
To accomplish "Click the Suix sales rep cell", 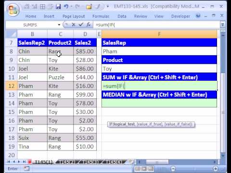I will click(32, 138).
